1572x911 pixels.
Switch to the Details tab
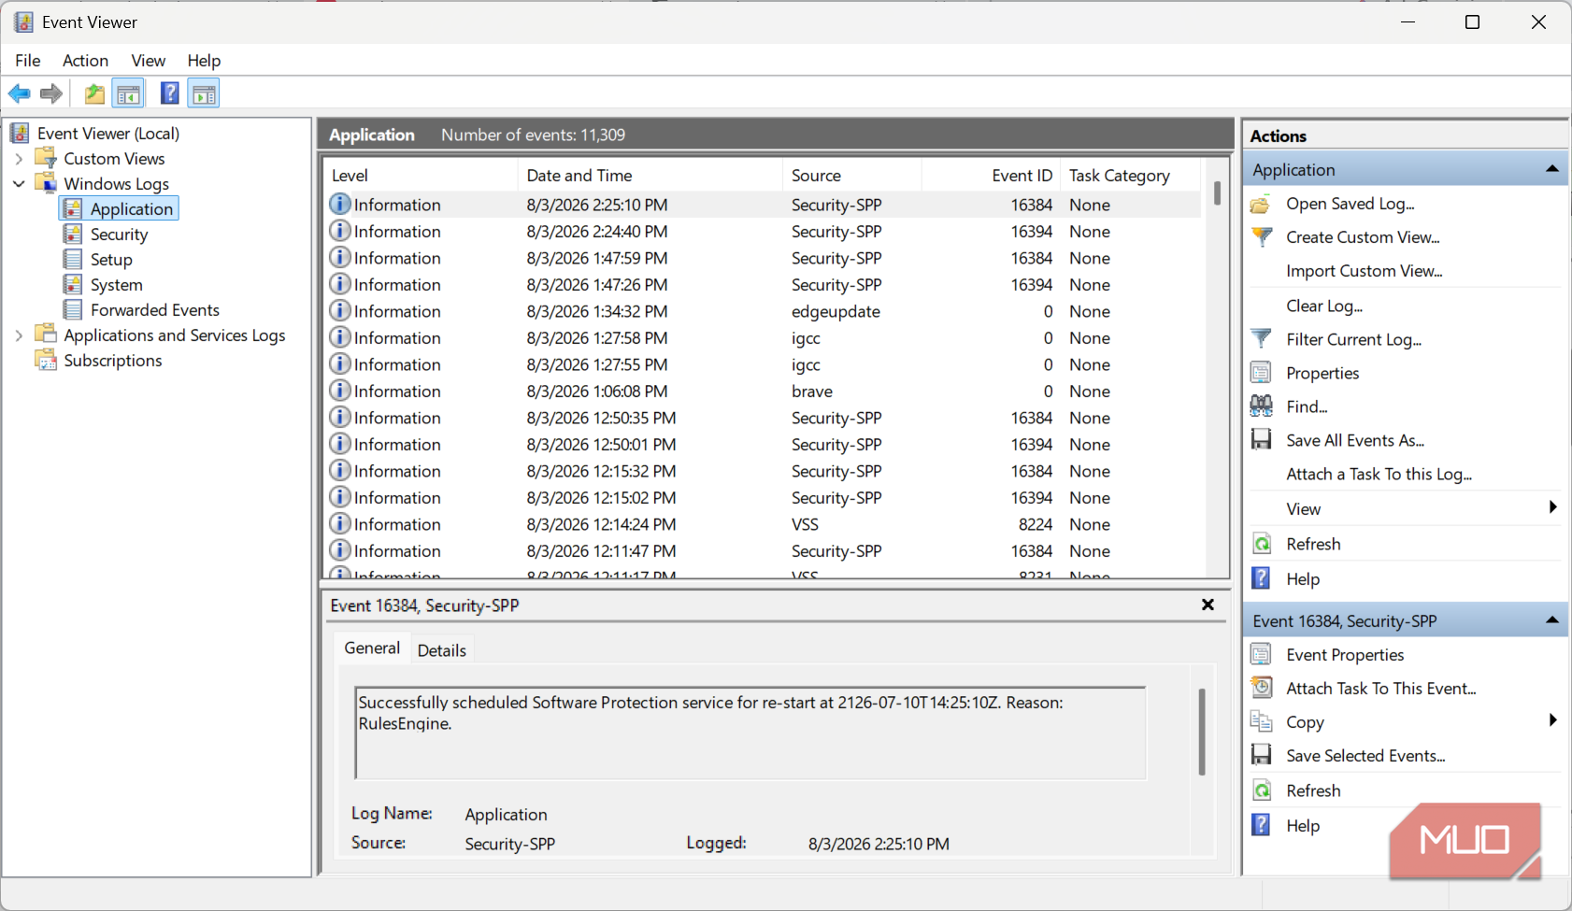click(x=441, y=650)
